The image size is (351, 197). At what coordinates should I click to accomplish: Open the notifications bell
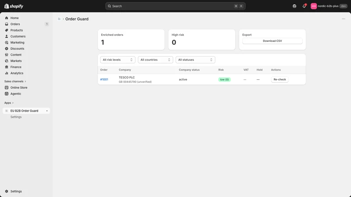304,6
